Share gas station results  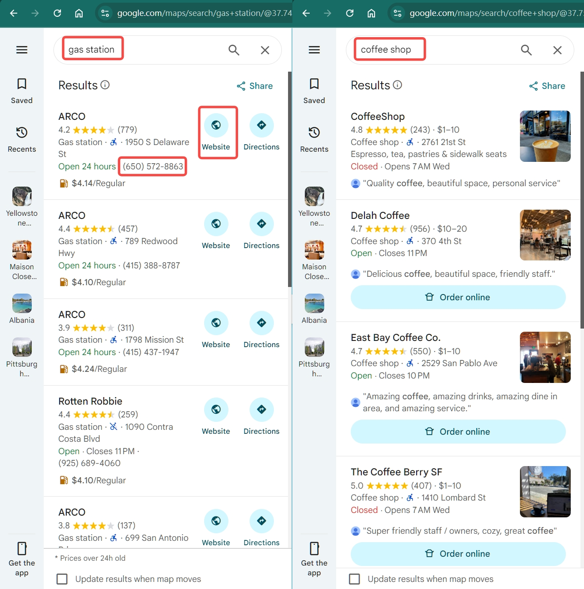255,86
